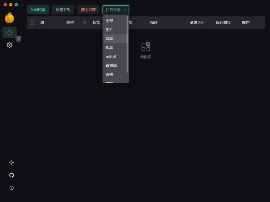Open the GitHub repository icon

[x=11, y=175]
